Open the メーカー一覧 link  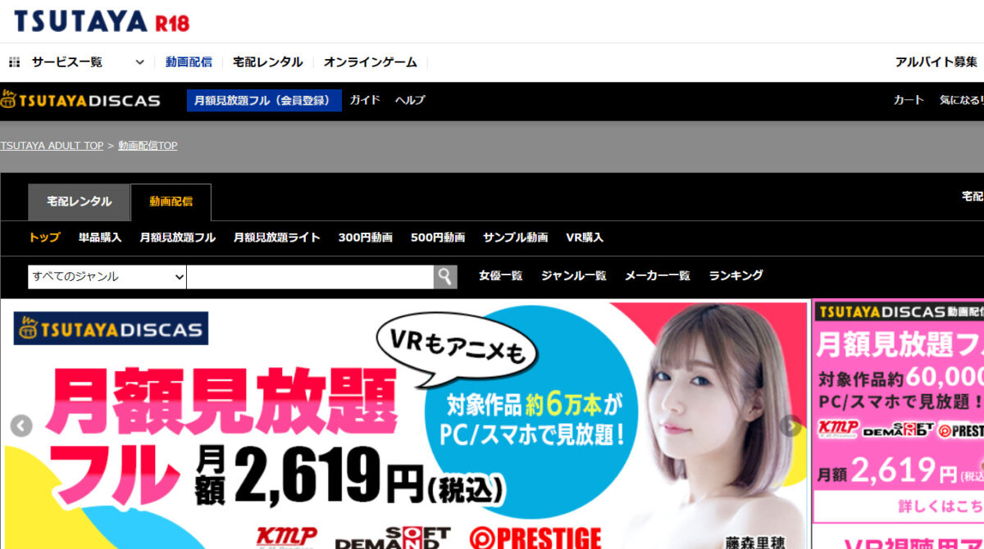tap(658, 276)
